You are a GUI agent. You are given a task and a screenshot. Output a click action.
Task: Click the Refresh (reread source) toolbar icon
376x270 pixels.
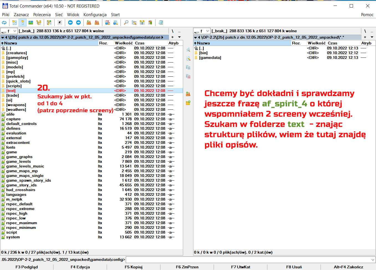point(4,22)
